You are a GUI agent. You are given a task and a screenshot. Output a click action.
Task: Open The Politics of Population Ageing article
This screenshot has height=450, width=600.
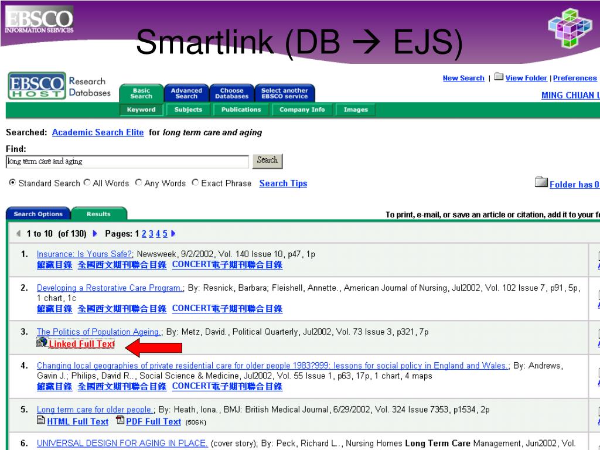98,332
